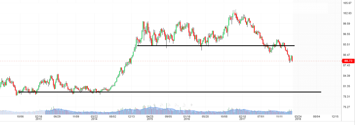This screenshot has width=355, height=125.
Task: Click the 12/15 date axis label
Action: click(x=335, y=117)
